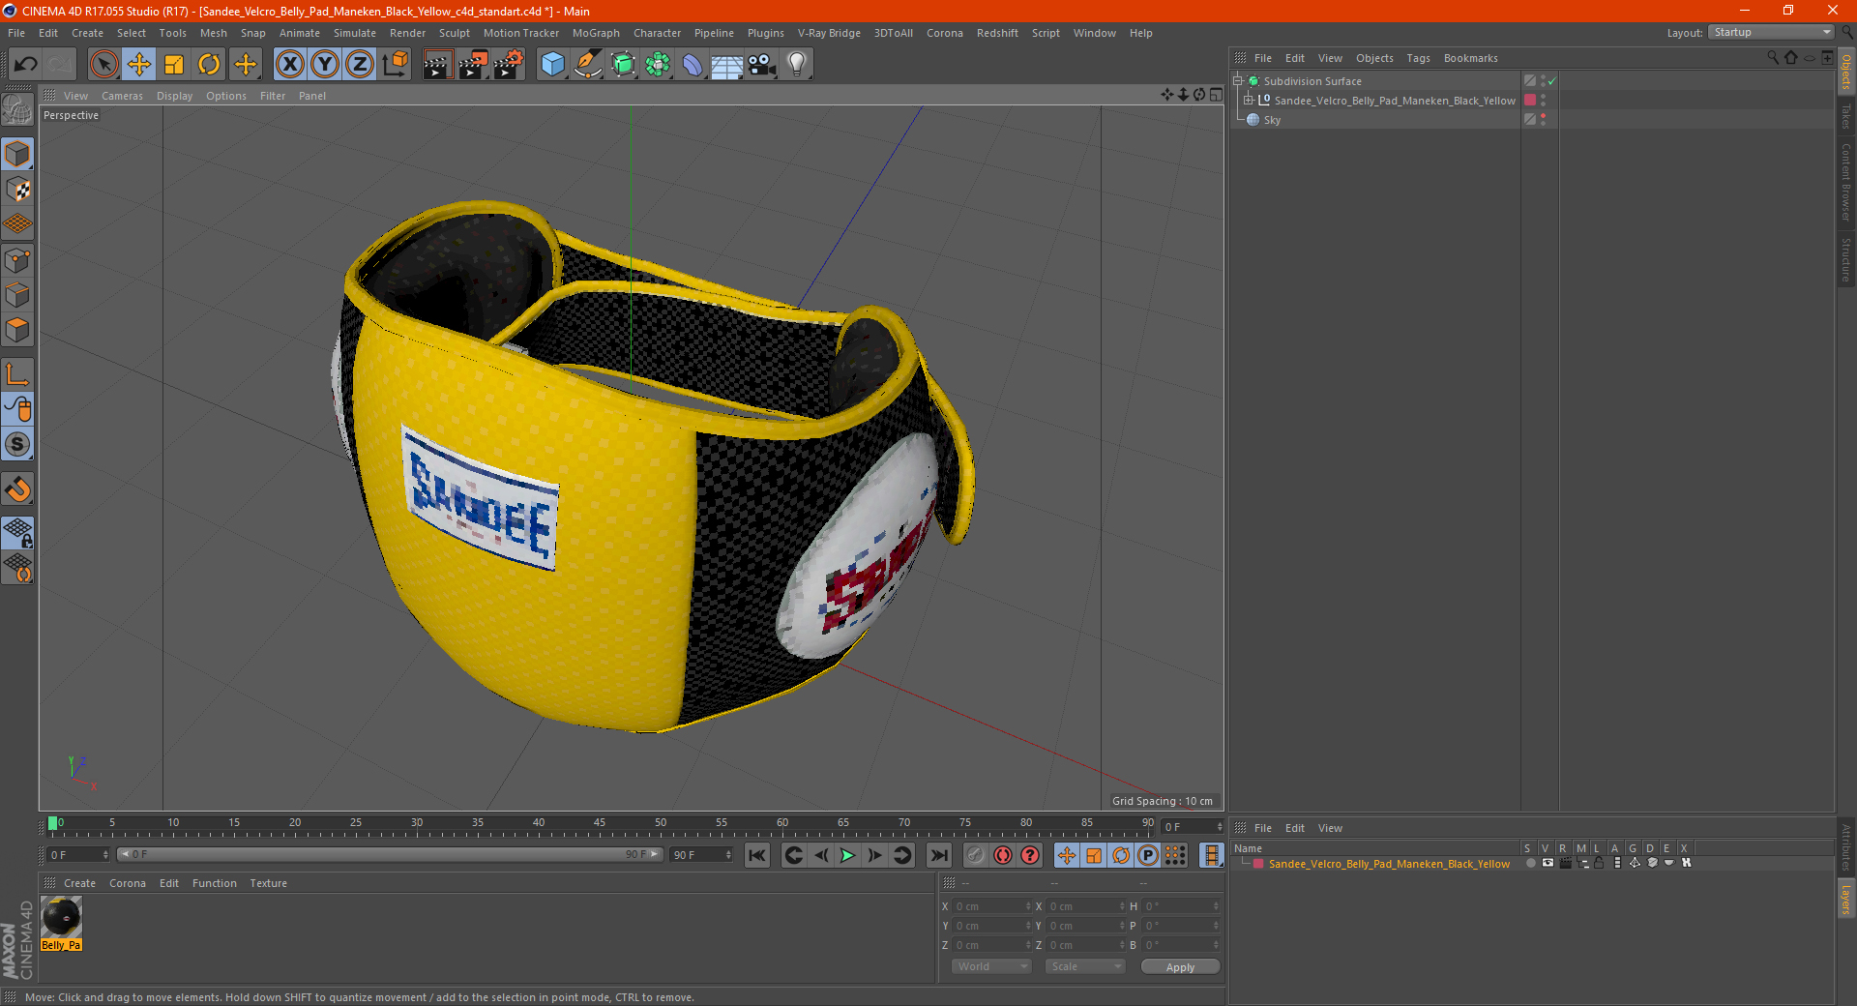Open the Sculpt menu
This screenshot has height=1006, width=1857.
(454, 33)
